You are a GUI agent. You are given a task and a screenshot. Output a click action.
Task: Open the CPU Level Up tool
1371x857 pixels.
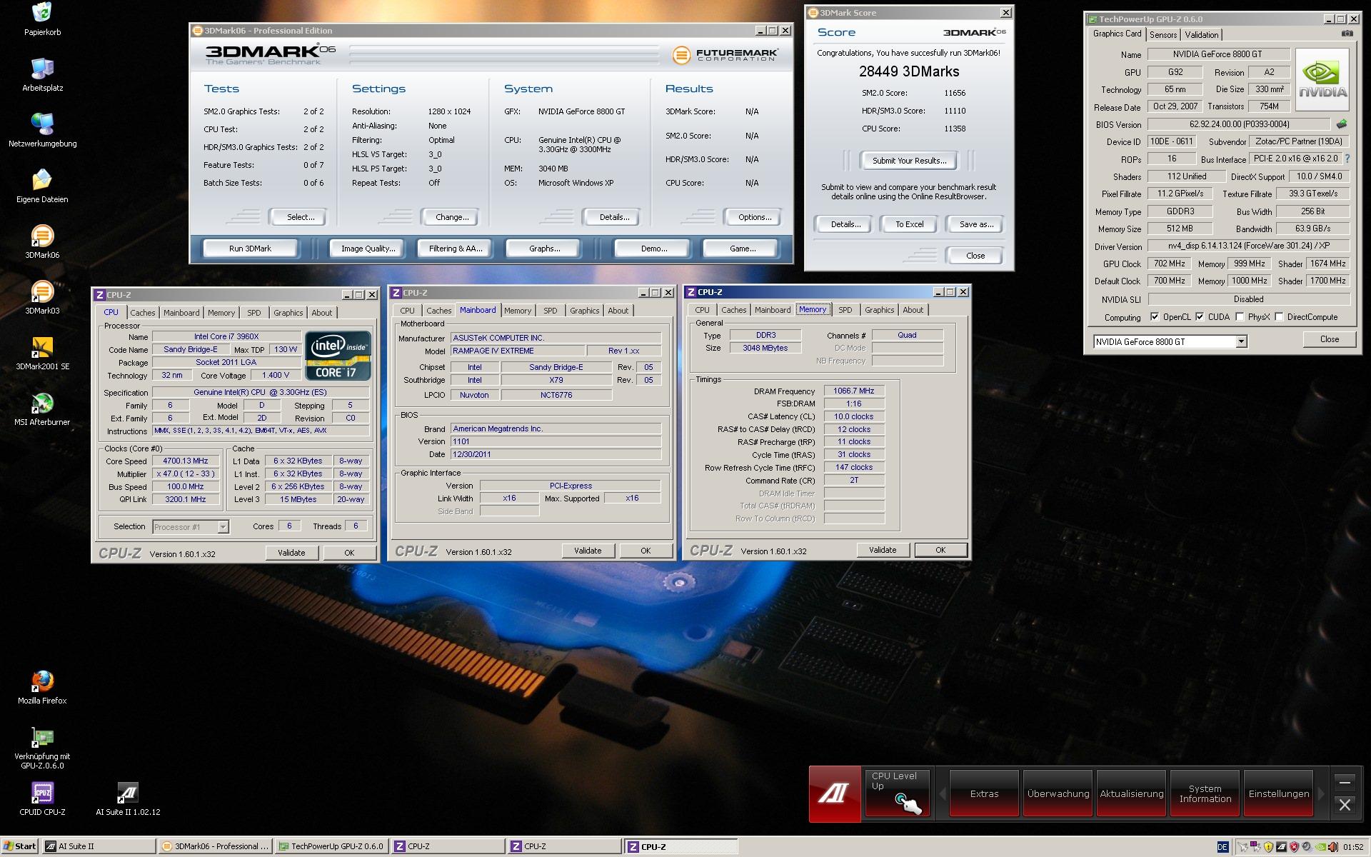click(897, 793)
